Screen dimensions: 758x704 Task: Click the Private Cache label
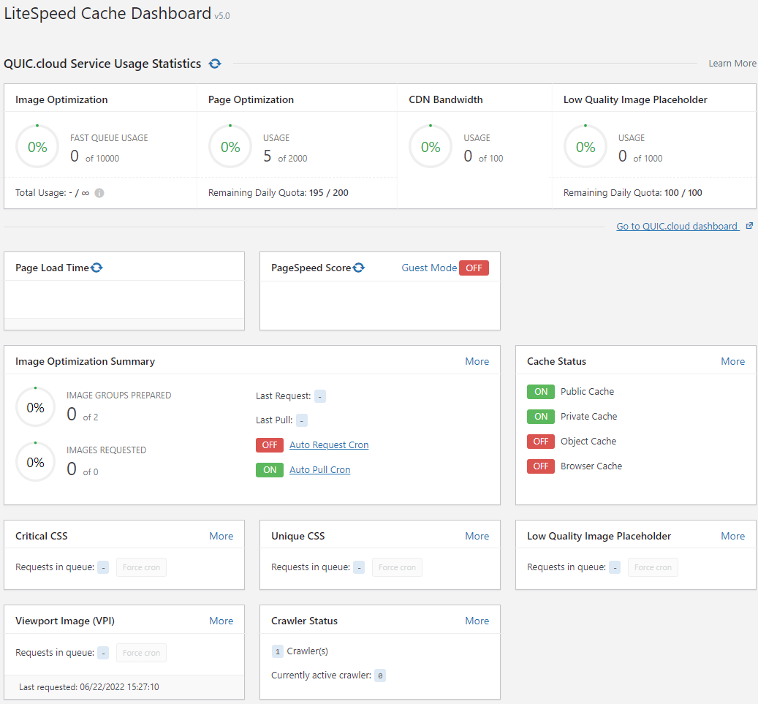588,416
